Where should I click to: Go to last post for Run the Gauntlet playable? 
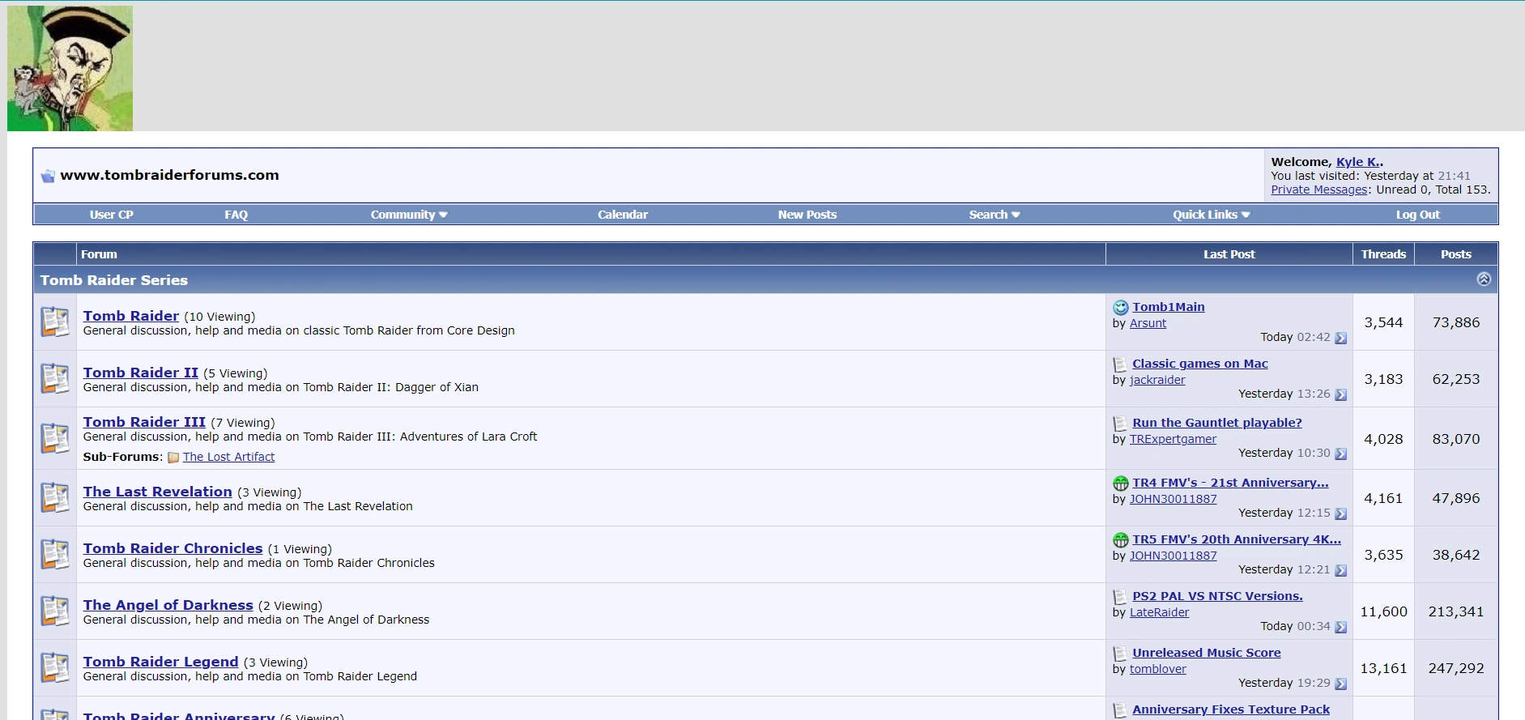pyautogui.click(x=1340, y=454)
